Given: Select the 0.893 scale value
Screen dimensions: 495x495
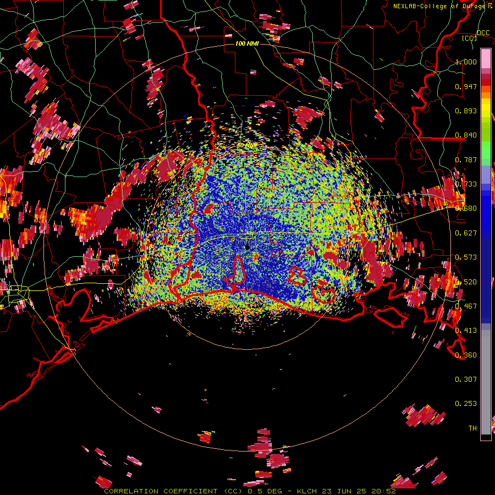Looking at the screenshot, I should 466,111.
